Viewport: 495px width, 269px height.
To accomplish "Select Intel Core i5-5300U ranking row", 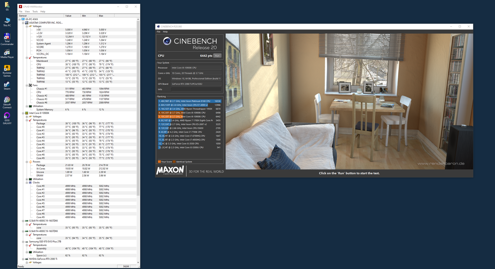I will click(189, 147).
